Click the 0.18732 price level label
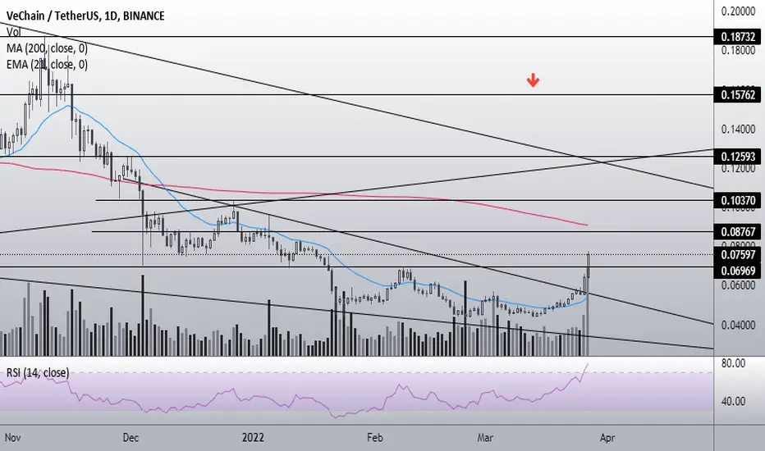The width and height of the screenshot is (765, 451). [x=739, y=37]
